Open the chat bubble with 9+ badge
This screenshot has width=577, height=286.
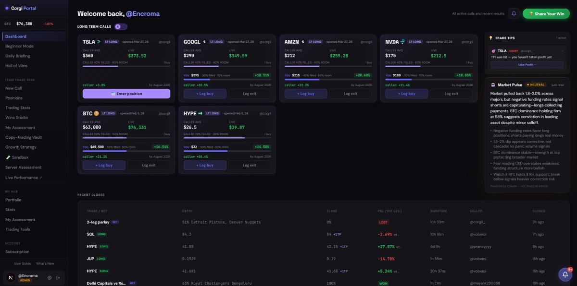tap(564, 274)
